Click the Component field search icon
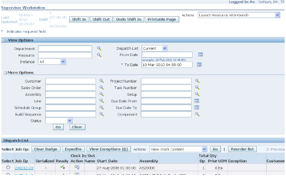 tap(197, 114)
